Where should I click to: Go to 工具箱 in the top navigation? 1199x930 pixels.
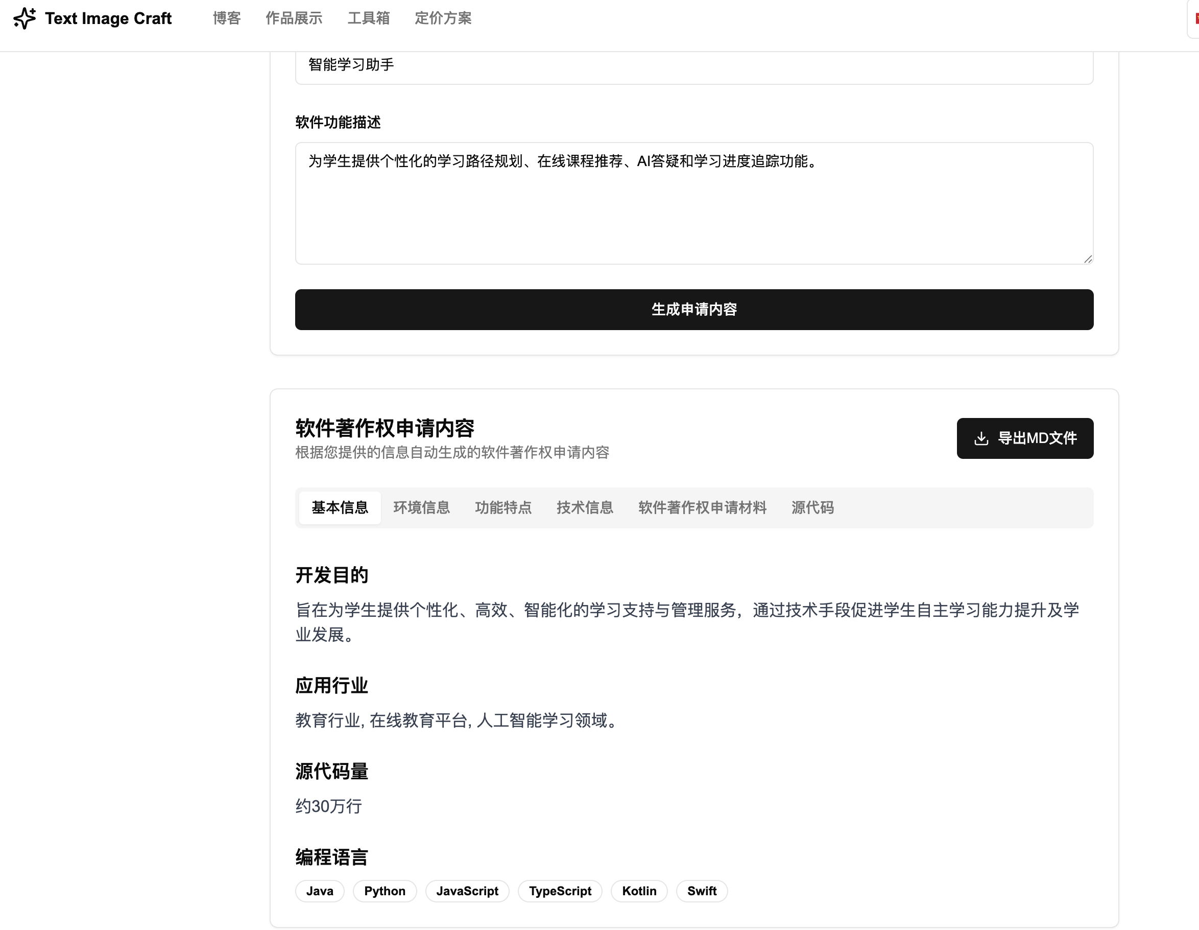[x=368, y=18]
